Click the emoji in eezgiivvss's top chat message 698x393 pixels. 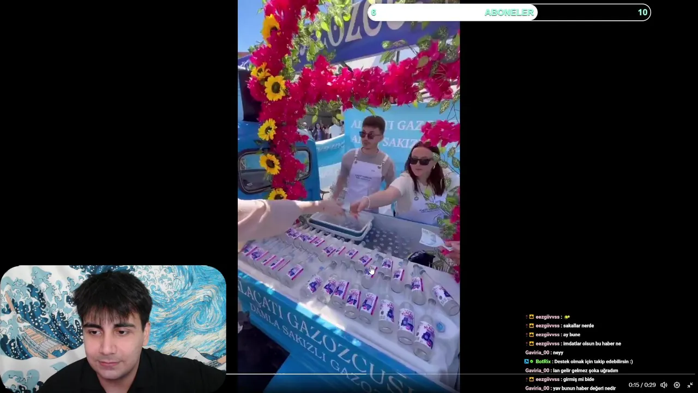tap(567, 317)
